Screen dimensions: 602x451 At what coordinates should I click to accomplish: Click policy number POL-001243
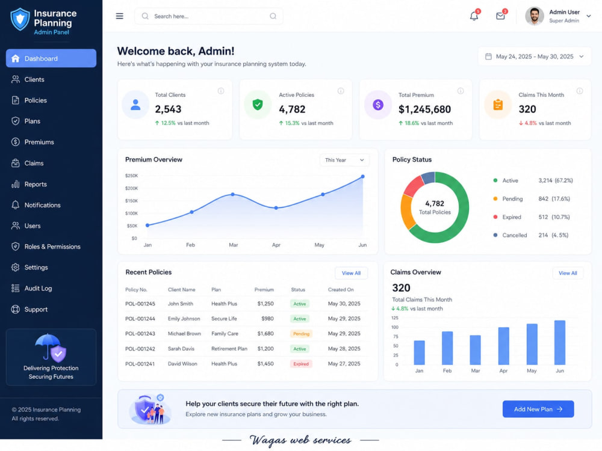click(140, 334)
